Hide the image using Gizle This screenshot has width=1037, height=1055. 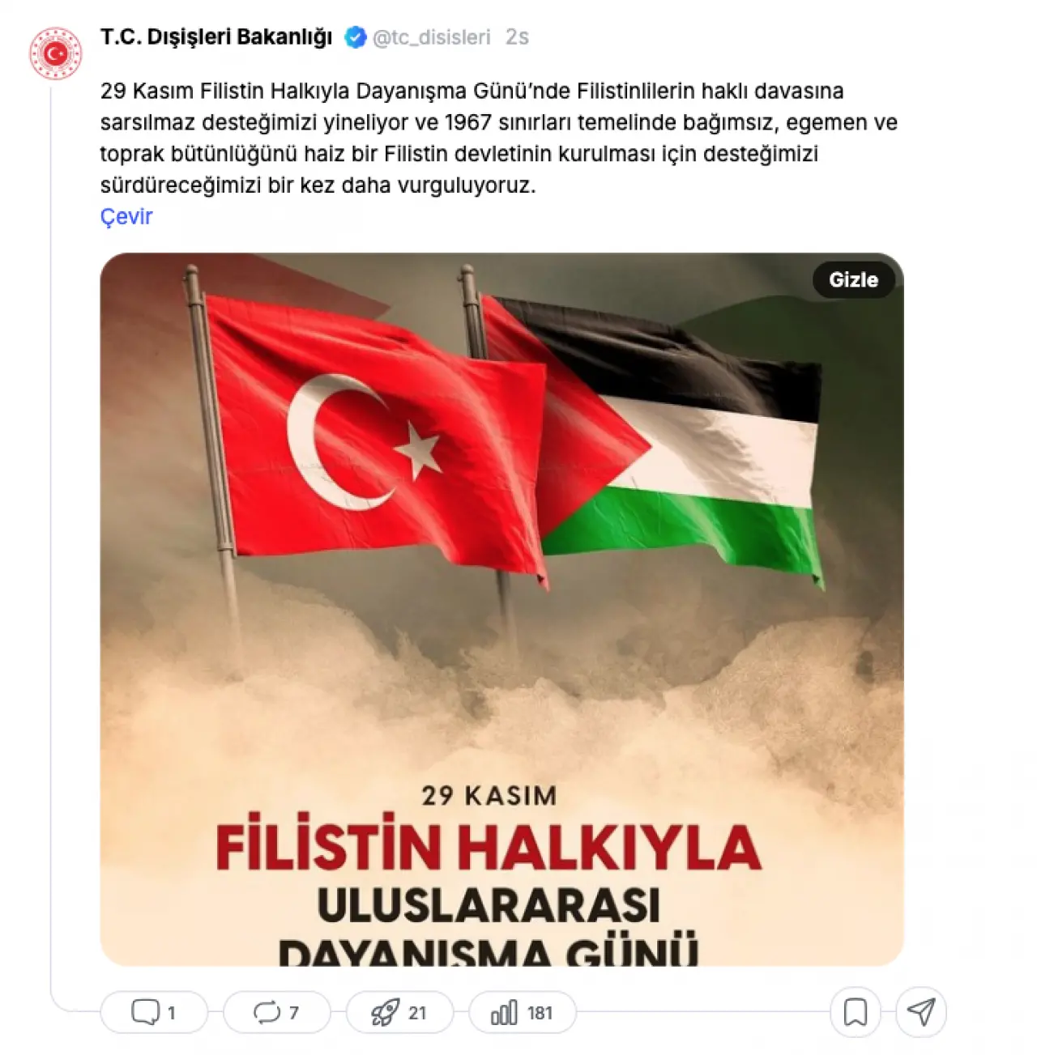pos(853,279)
